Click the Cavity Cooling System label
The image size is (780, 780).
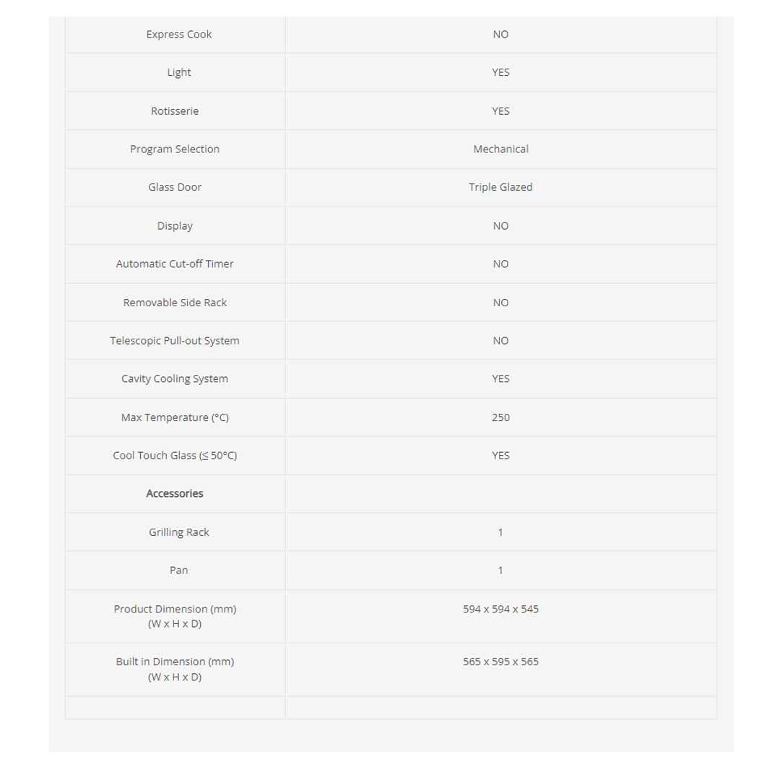point(175,378)
